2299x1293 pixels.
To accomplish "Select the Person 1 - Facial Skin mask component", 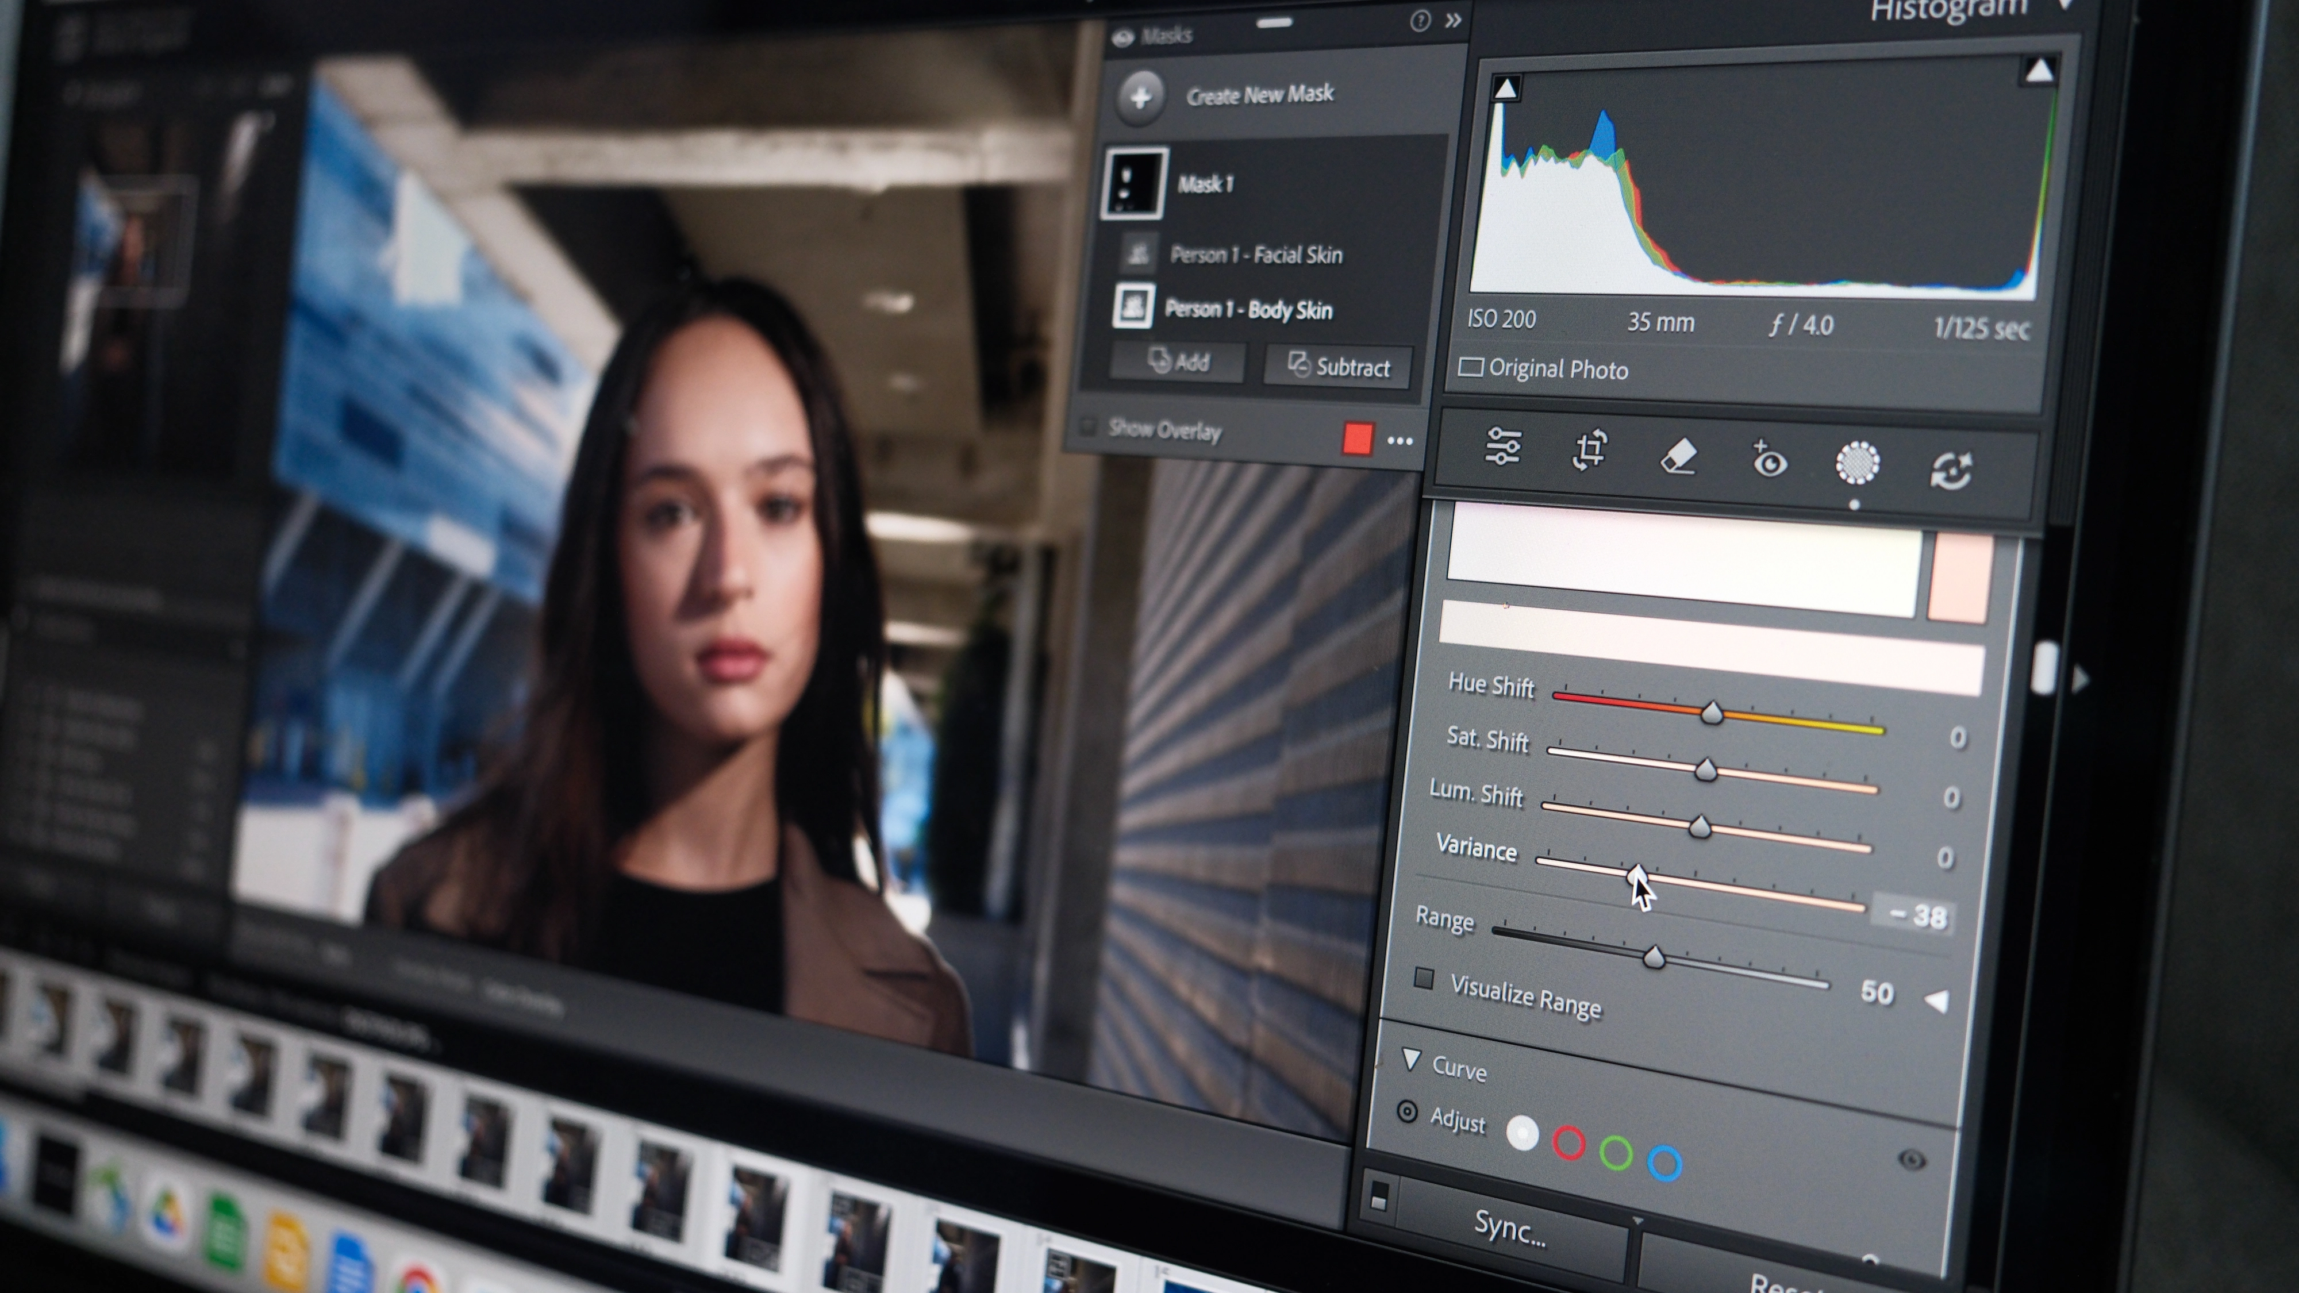I will tap(1255, 255).
